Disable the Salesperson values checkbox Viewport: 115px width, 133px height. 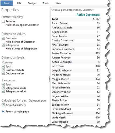tap(3, 91)
